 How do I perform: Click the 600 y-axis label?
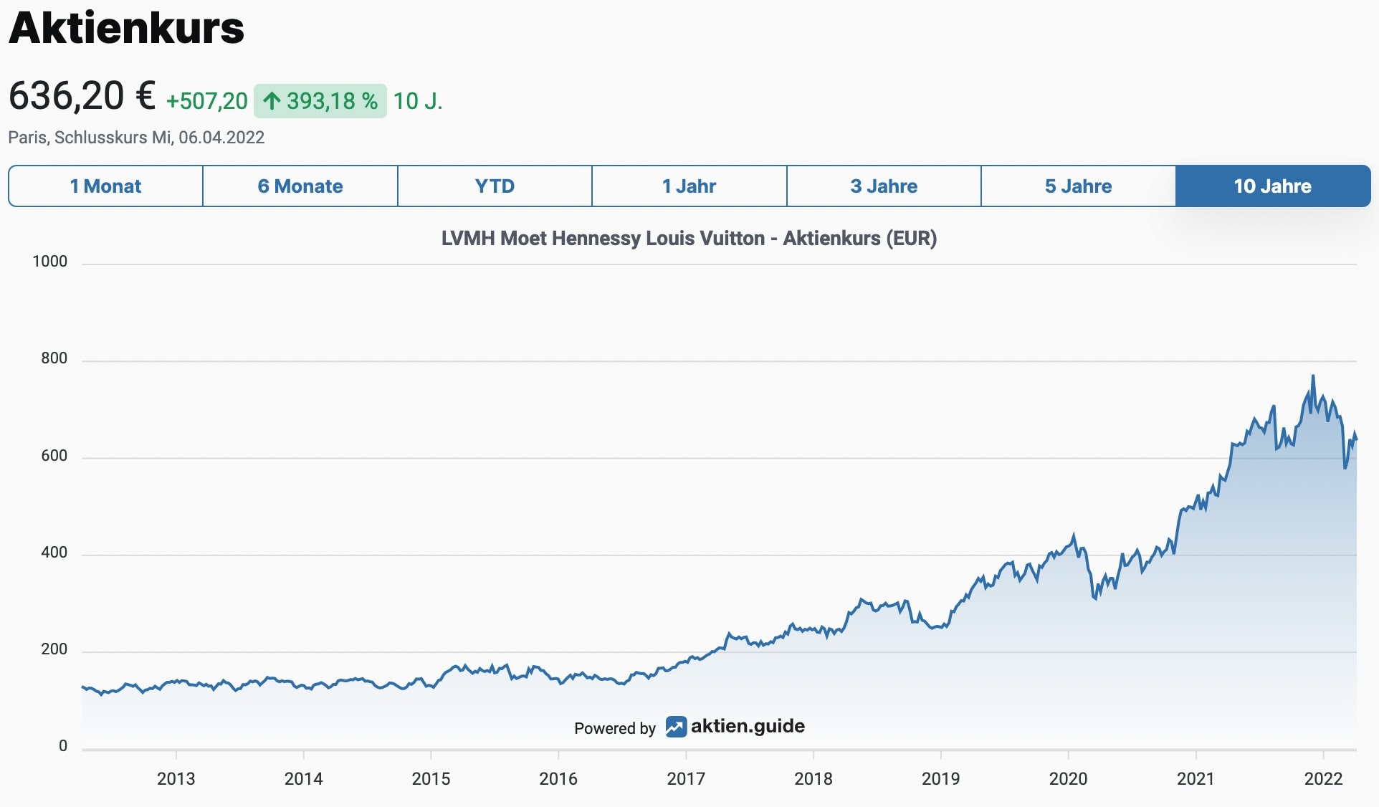(x=54, y=456)
